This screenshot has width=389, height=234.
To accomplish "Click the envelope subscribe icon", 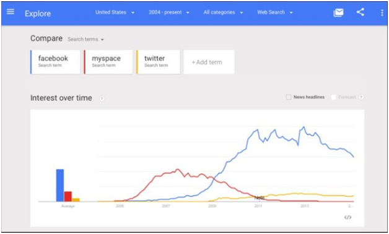I will [x=338, y=12].
